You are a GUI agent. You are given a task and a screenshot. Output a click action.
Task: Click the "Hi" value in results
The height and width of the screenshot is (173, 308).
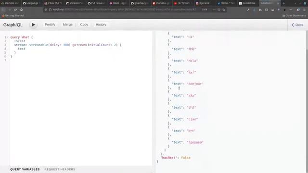coord(191,37)
